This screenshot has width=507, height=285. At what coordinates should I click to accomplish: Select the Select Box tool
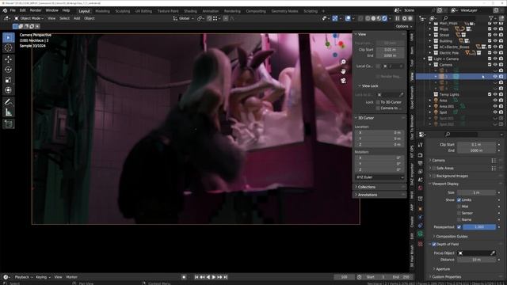(9, 38)
